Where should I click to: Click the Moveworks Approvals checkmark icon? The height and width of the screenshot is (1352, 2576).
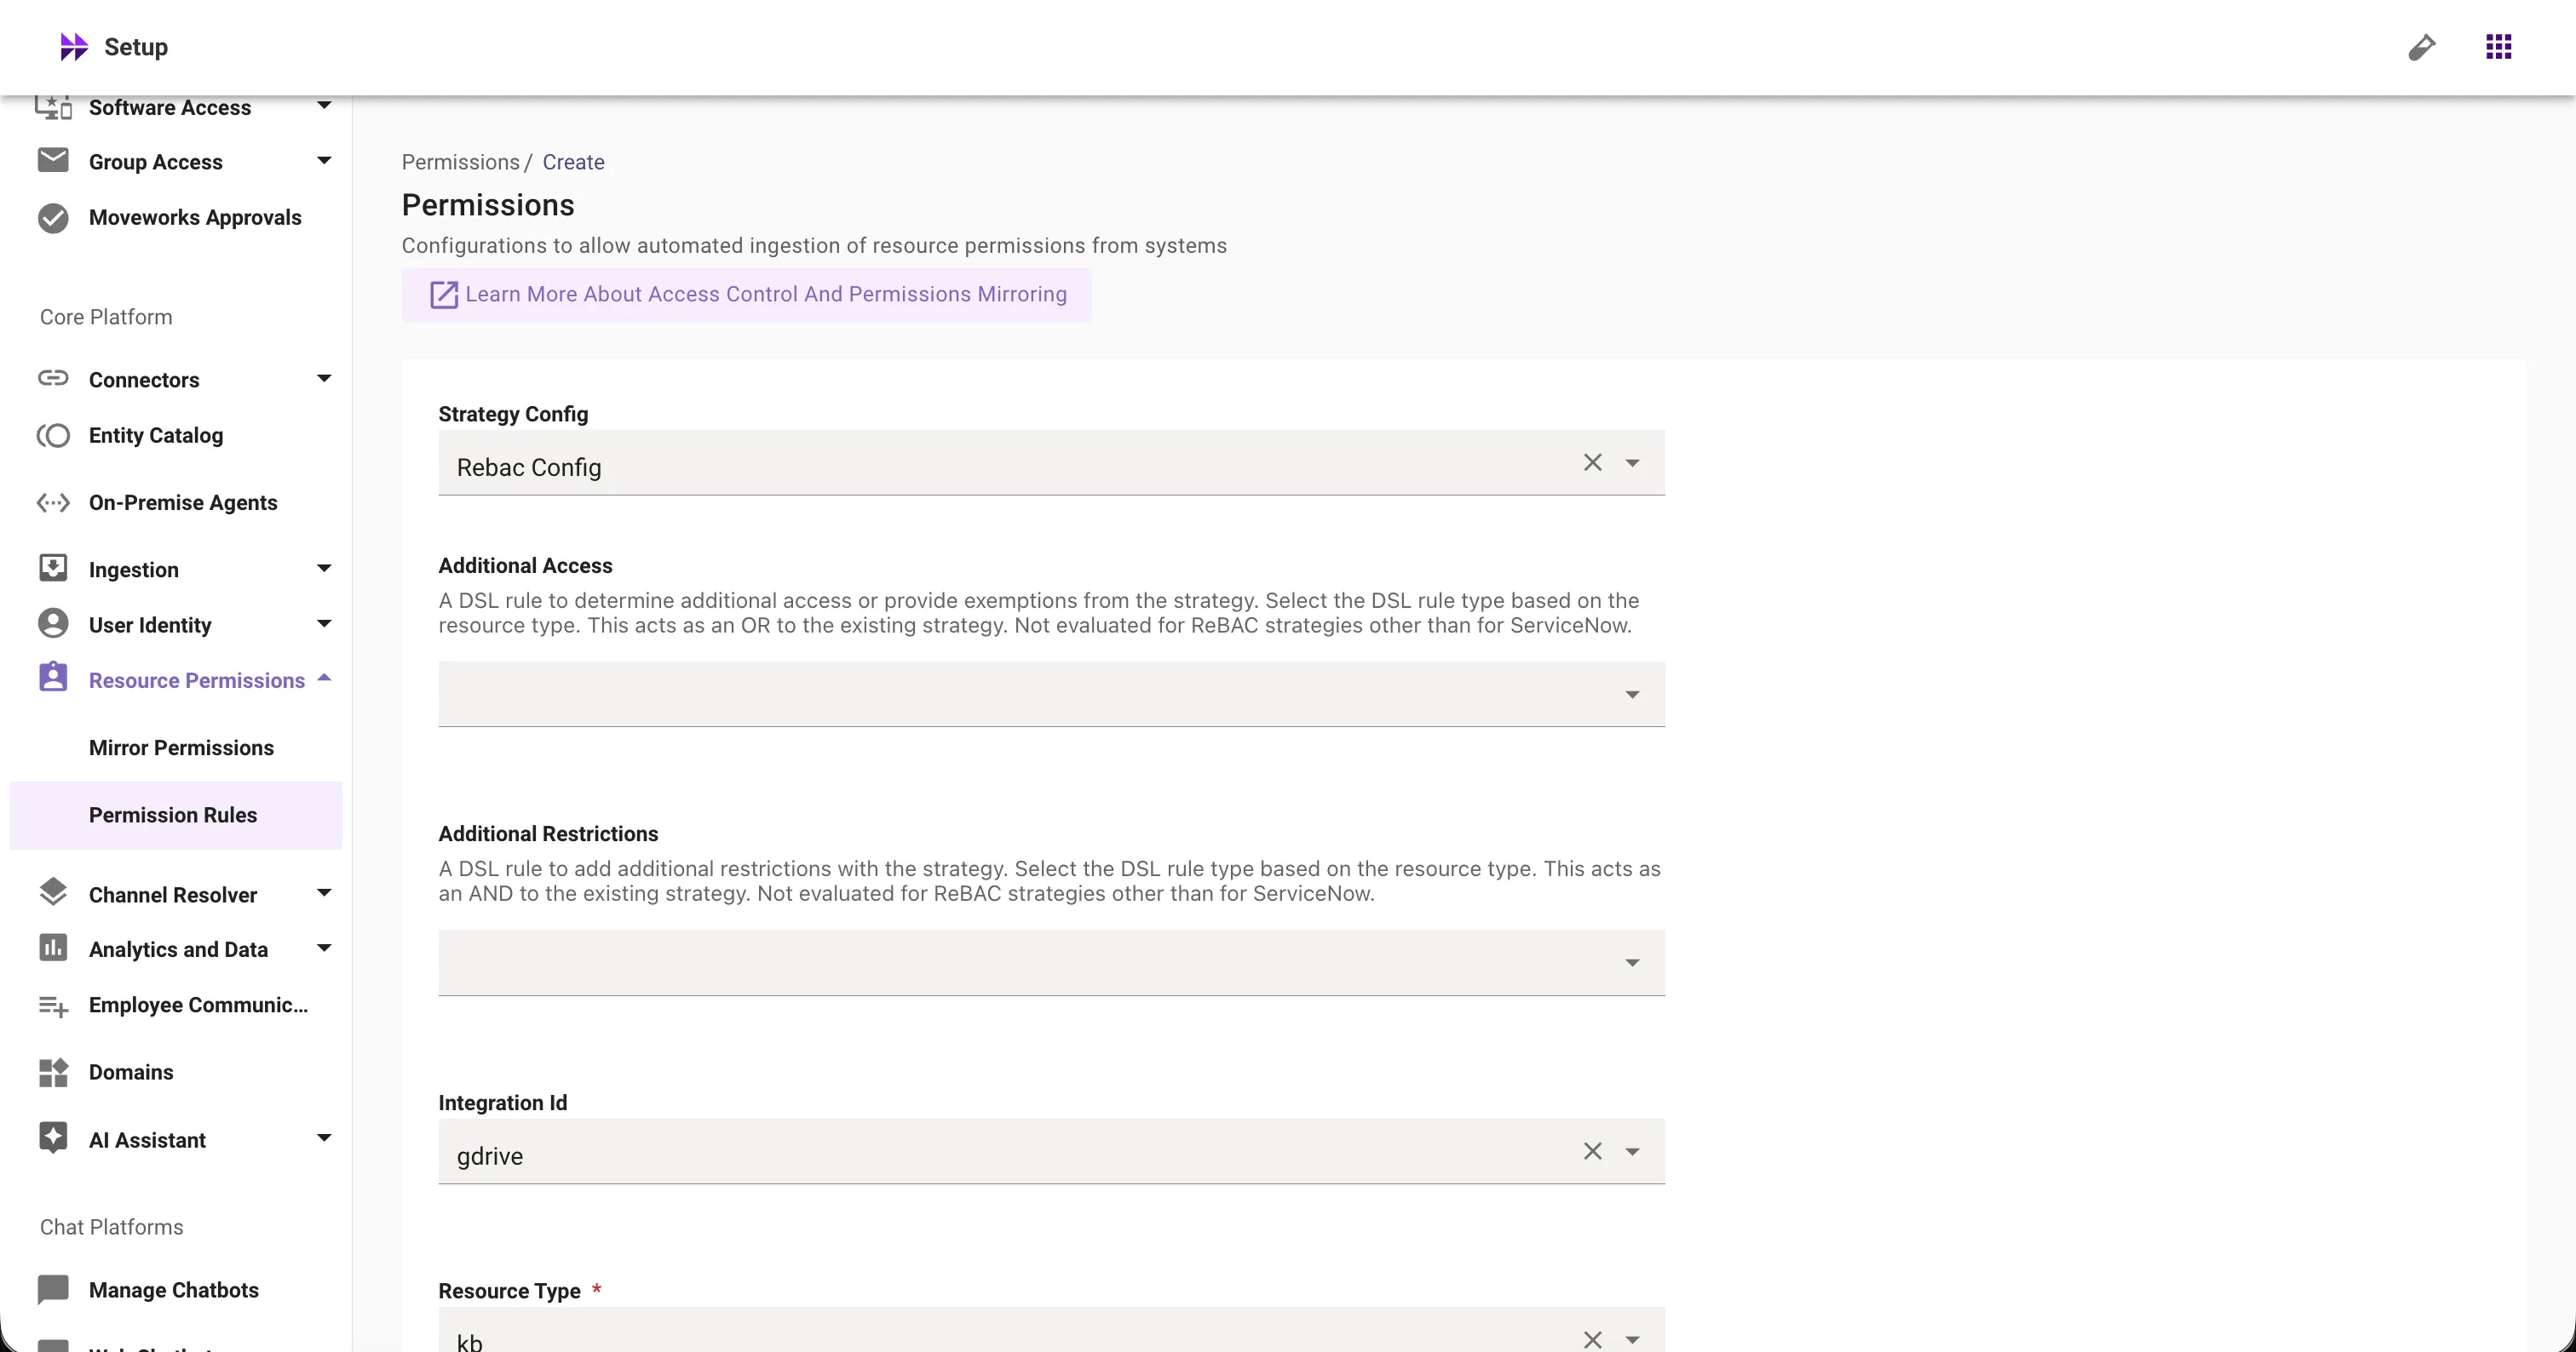tap(53, 218)
